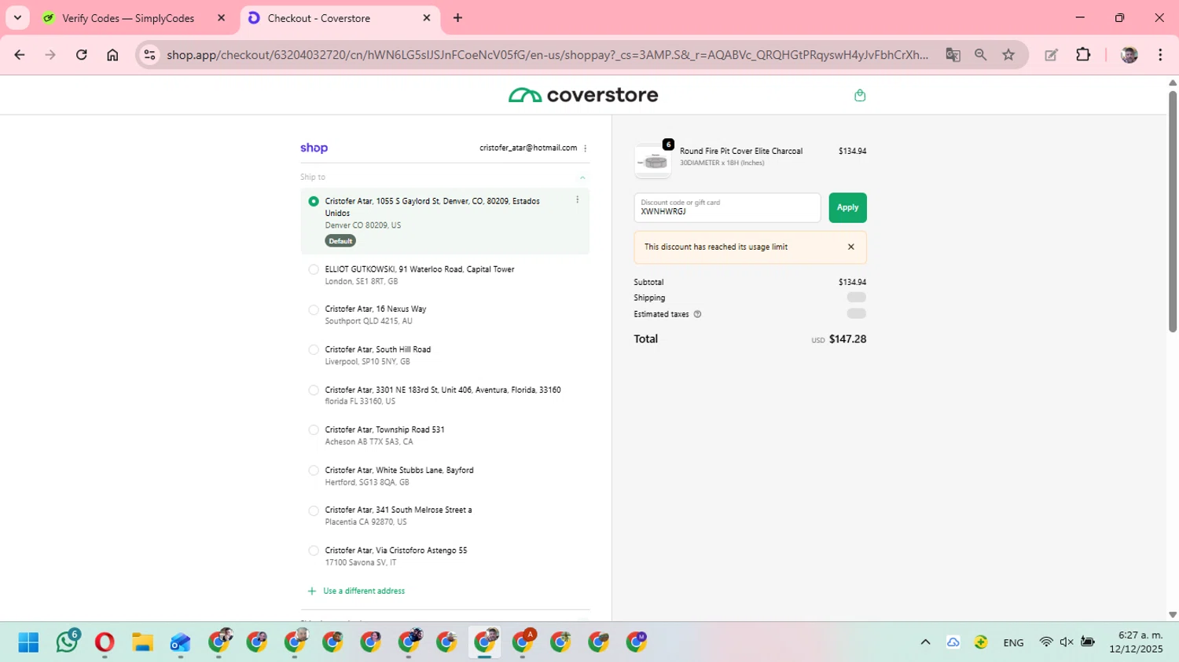Viewport: 1179px width, 662px height.
Task: Show hidden system tray icons
Action: tap(925, 642)
